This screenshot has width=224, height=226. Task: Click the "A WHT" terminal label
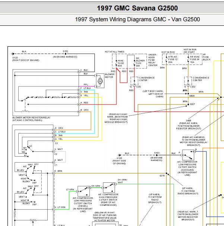tap(59, 160)
